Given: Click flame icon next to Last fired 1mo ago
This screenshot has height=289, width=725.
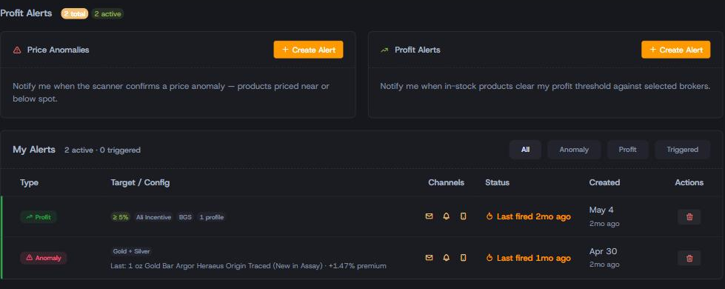Looking at the screenshot, I should [490, 258].
